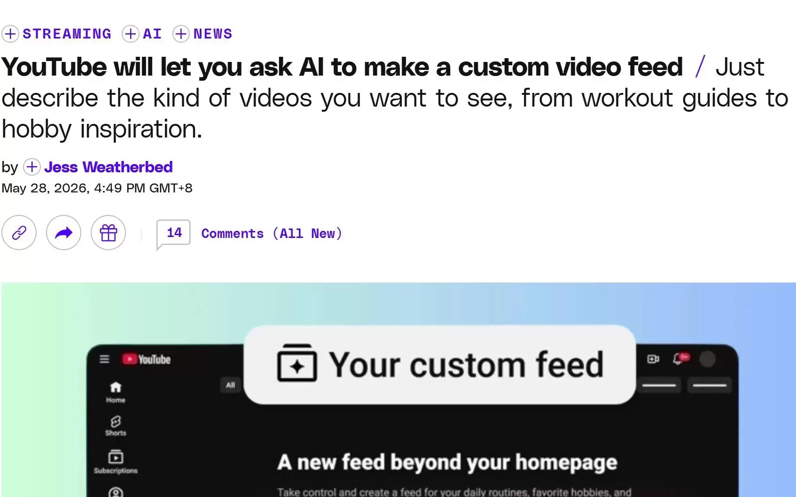Open STREAMING category link
Image resolution: width=796 pixels, height=497 pixels.
(67, 34)
